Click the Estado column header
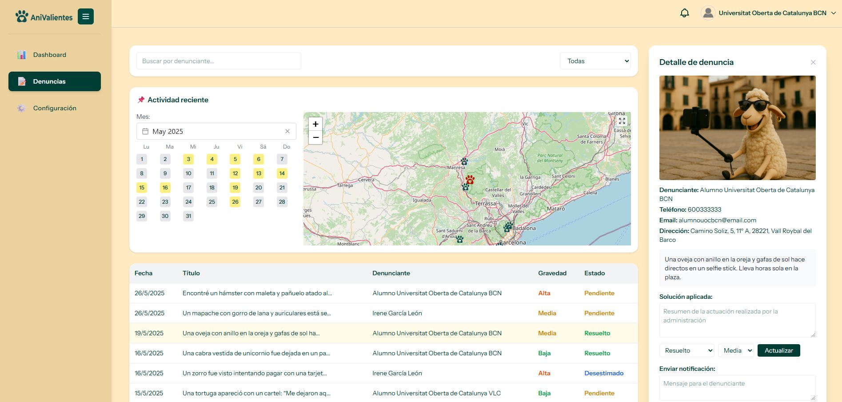Image resolution: width=842 pixels, height=402 pixels. click(595, 273)
